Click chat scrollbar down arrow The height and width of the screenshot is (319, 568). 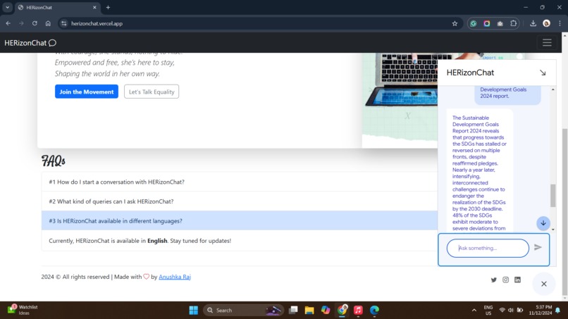(x=552, y=230)
